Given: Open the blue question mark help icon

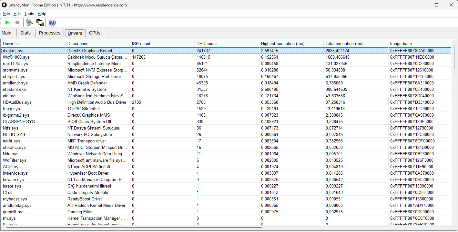Looking at the screenshot, I should pyautogui.click(x=52, y=23).
